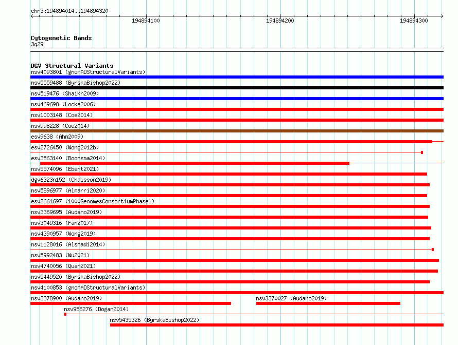Click red bar under nsv3378900
The height and width of the screenshot is (345, 458).
point(131,303)
